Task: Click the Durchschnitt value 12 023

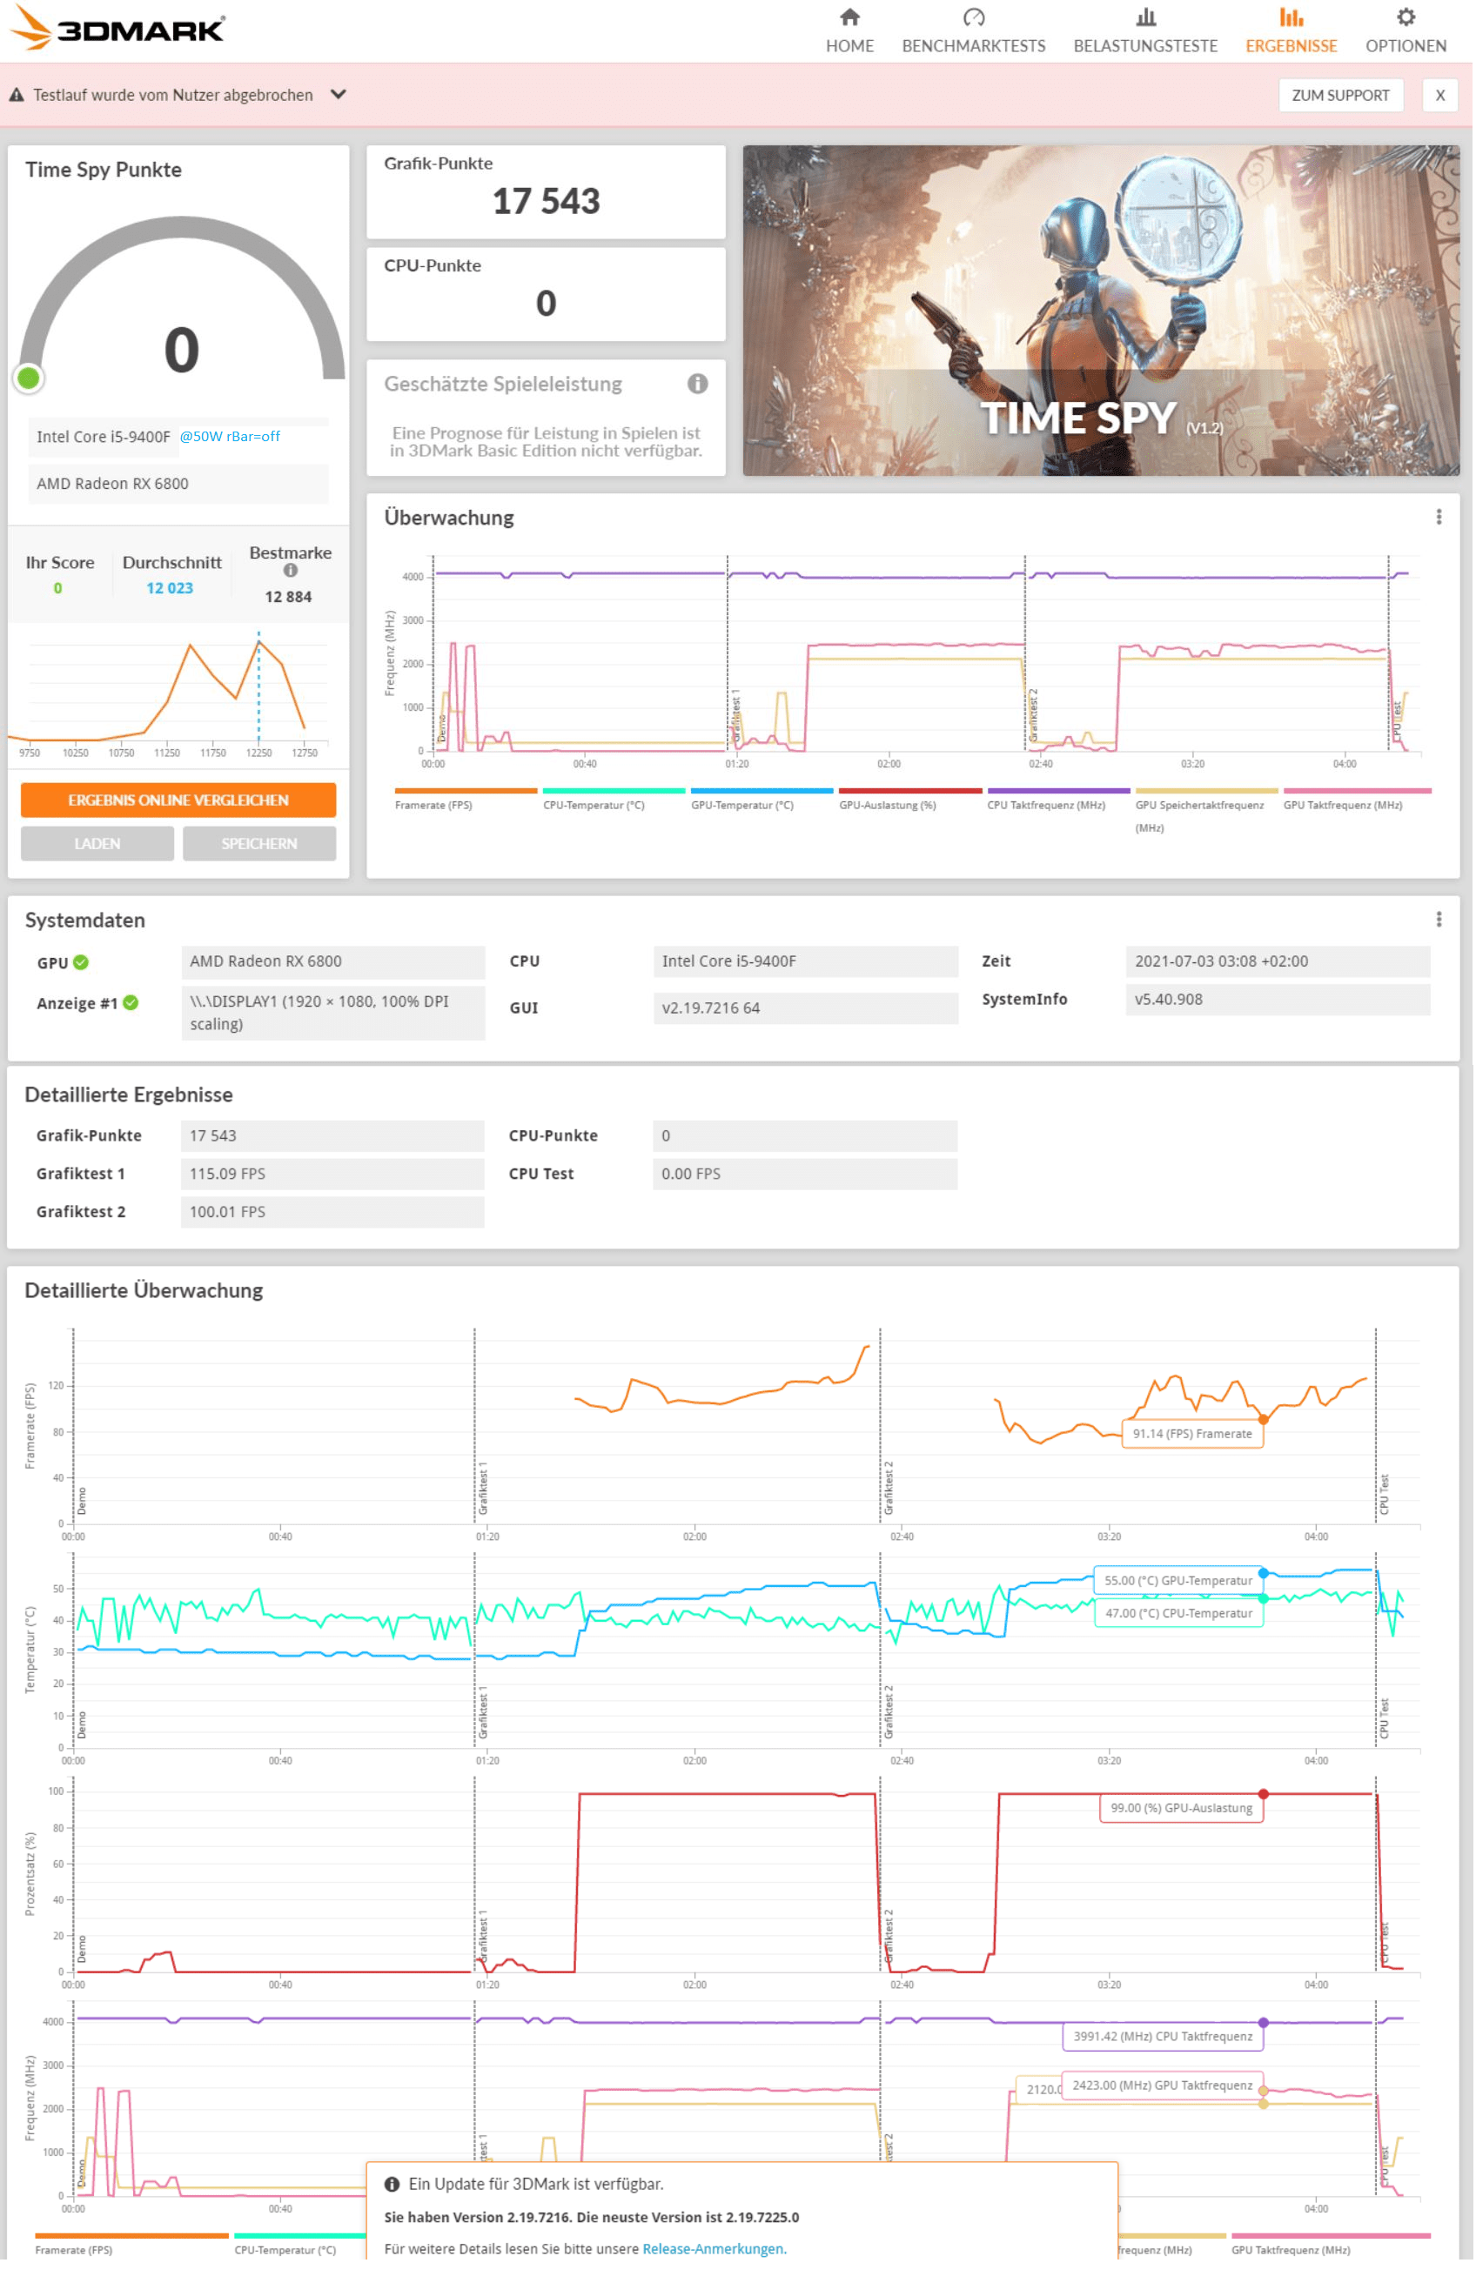Action: coord(170,588)
